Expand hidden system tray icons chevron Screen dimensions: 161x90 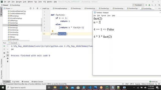[134, 87]
